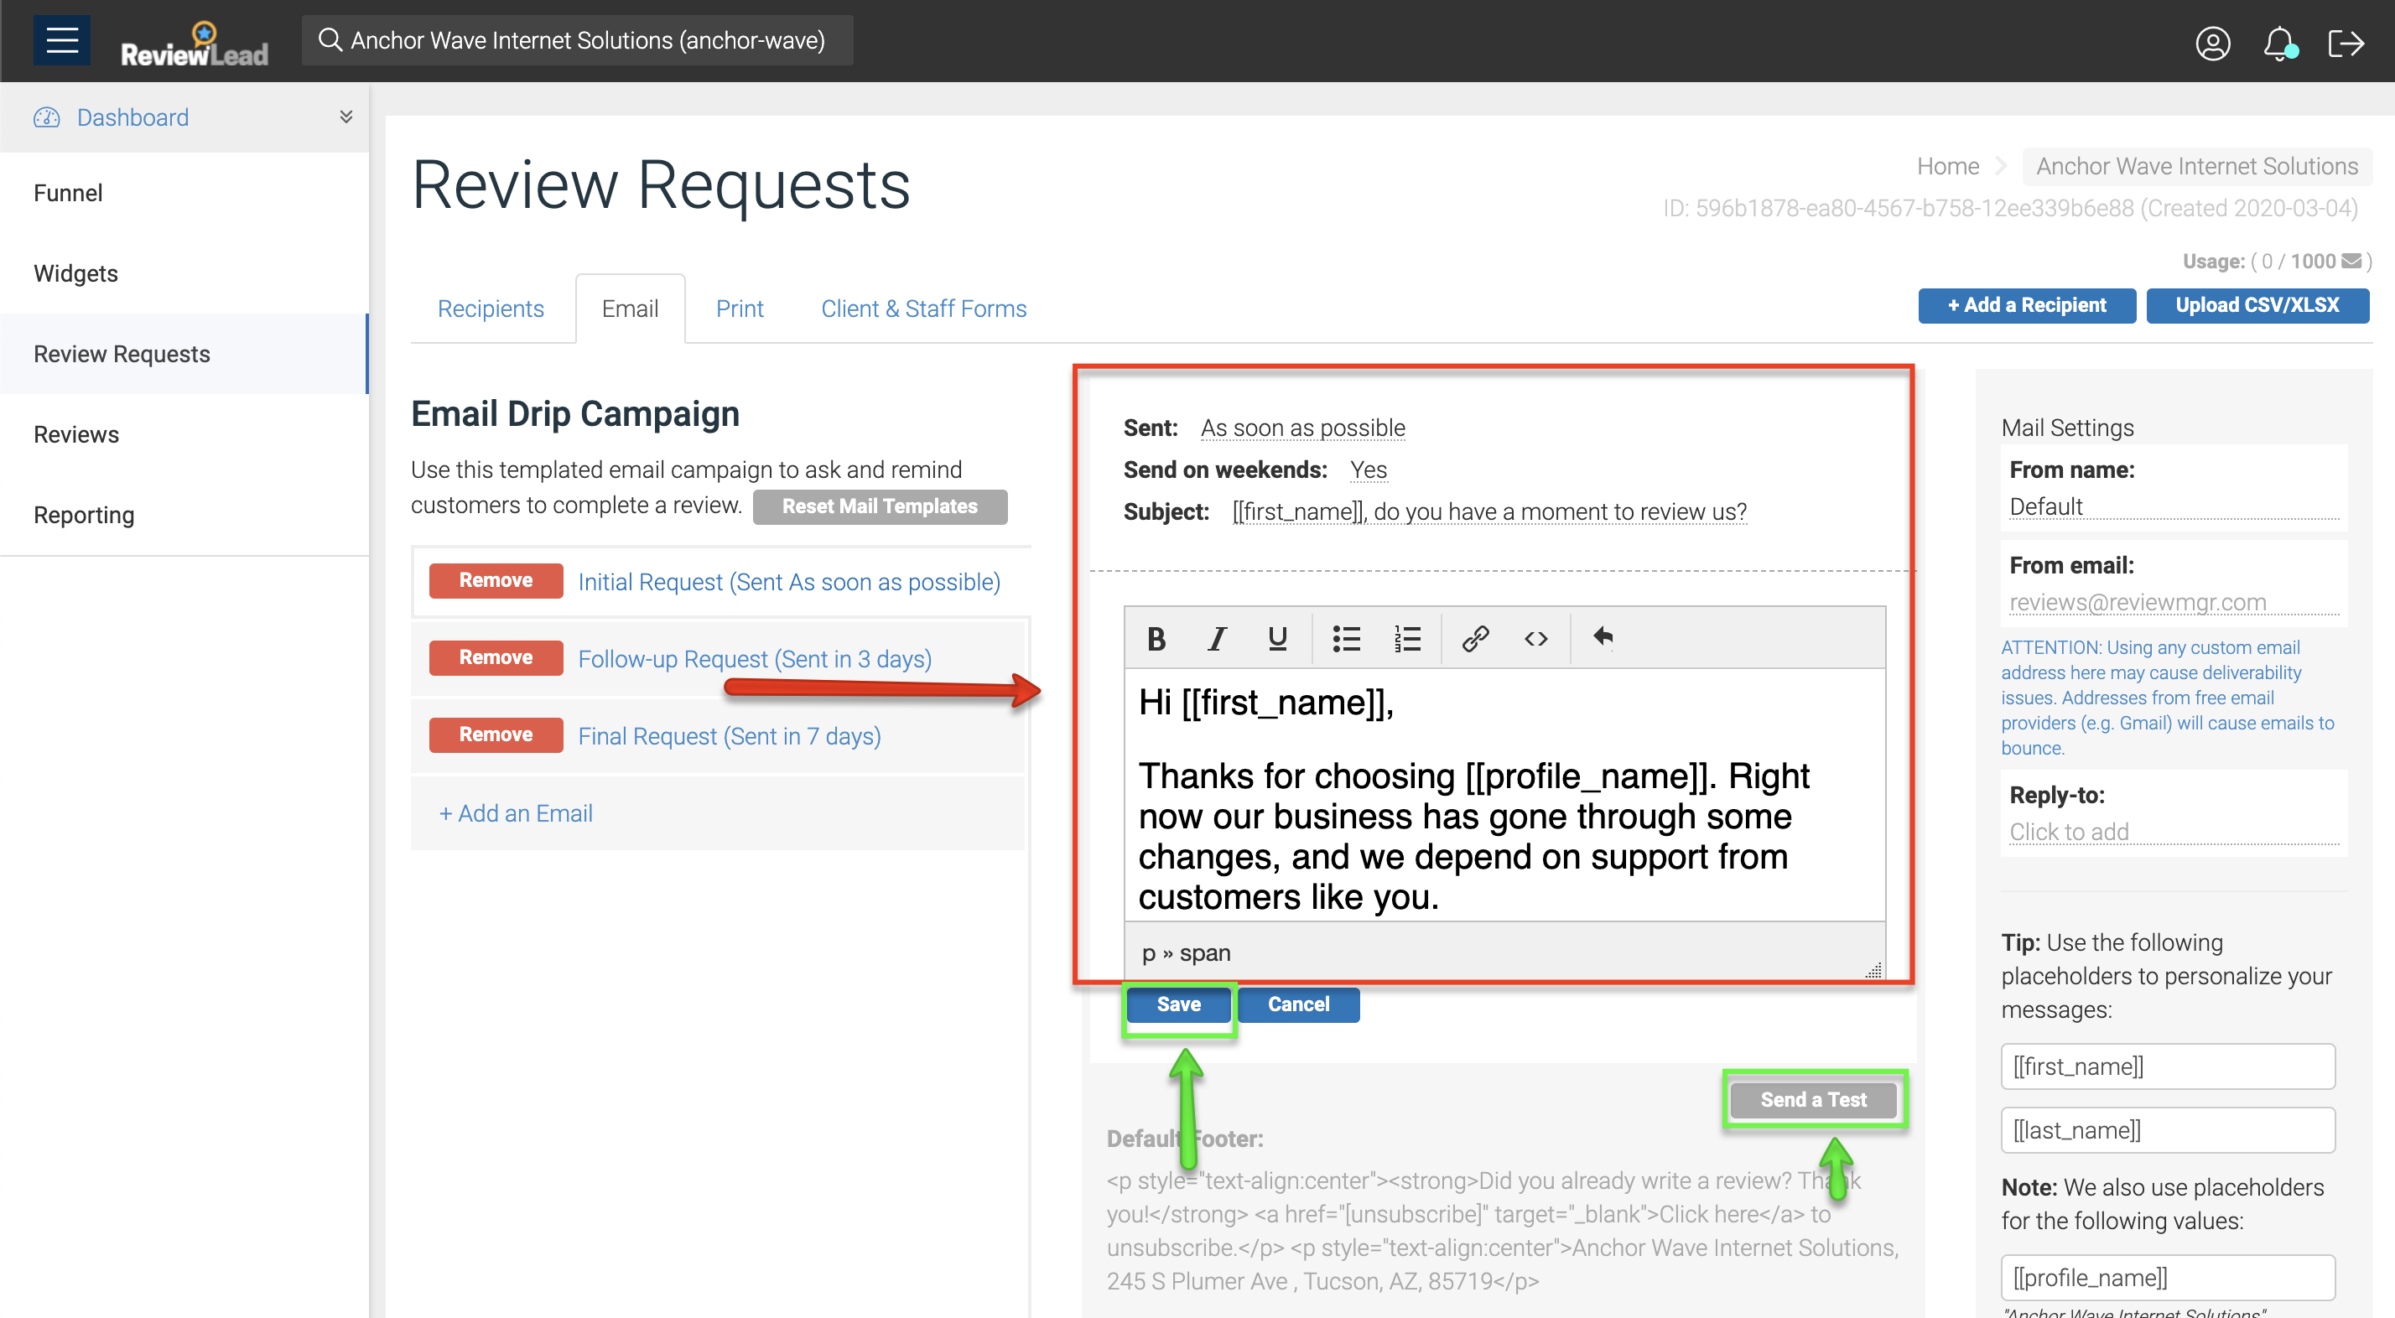Open the Print tab
Image resolution: width=2395 pixels, height=1318 pixels.
tap(739, 309)
